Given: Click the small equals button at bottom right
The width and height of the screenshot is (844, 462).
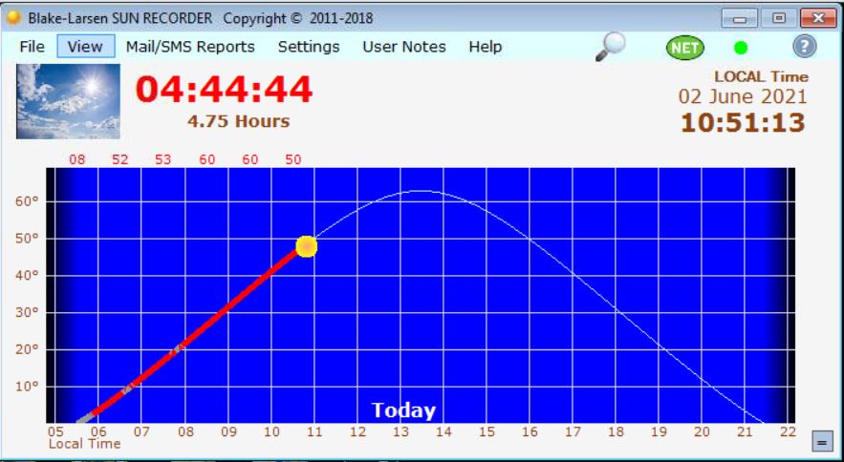Looking at the screenshot, I should (821, 442).
